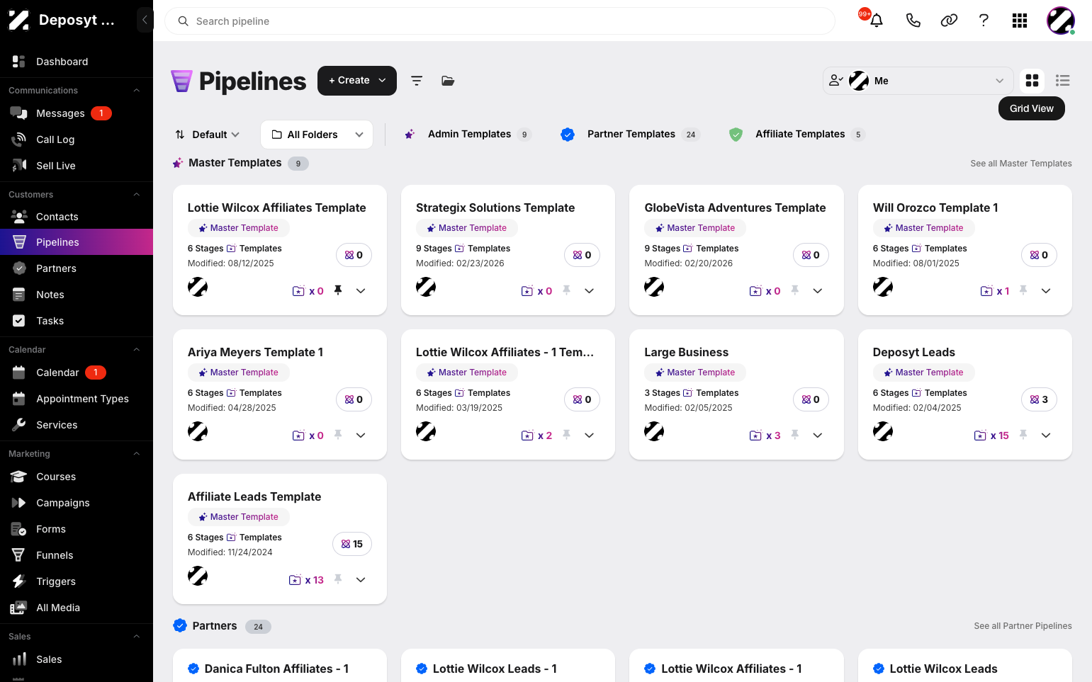Image resolution: width=1092 pixels, height=682 pixels.
Task: Open Funnels in the sidebar
Action: point(77,555)
